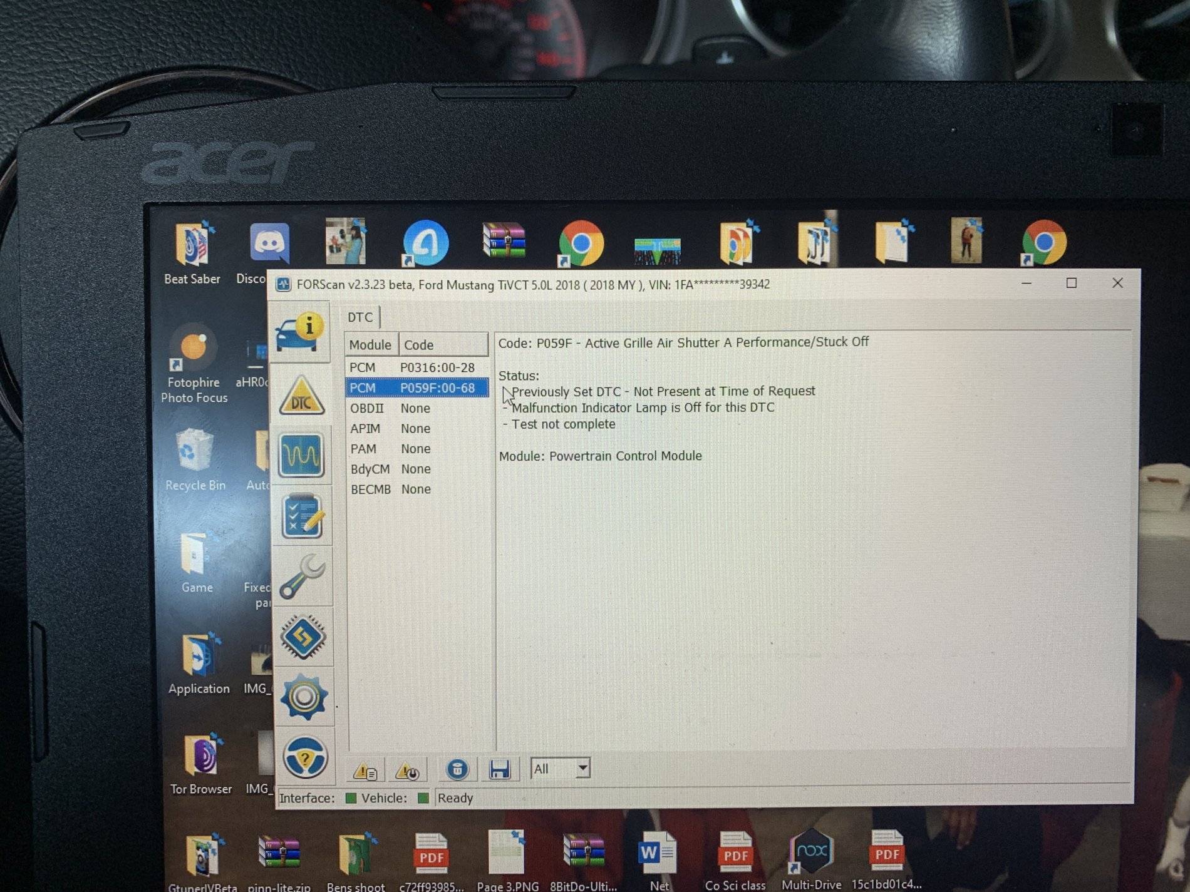Open Beat Saber desktop shortcut
Viewport: 1190px width, 892px height.
click(192, 254)
